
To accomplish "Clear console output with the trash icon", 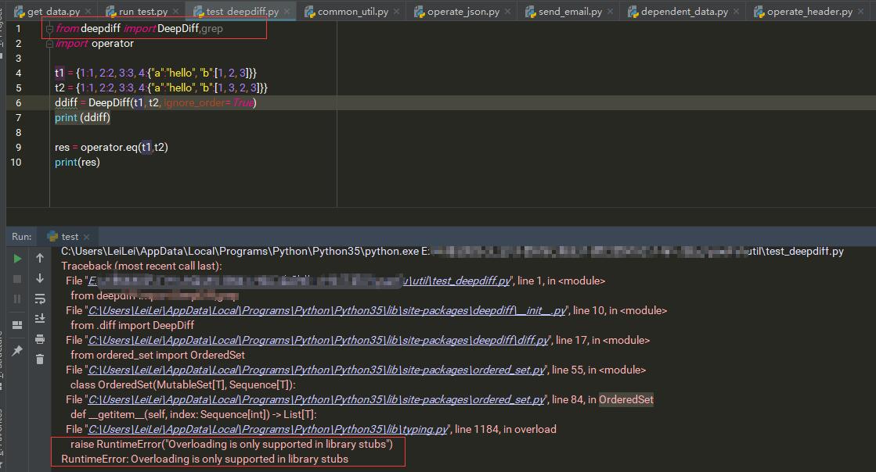I will point(40,359).
